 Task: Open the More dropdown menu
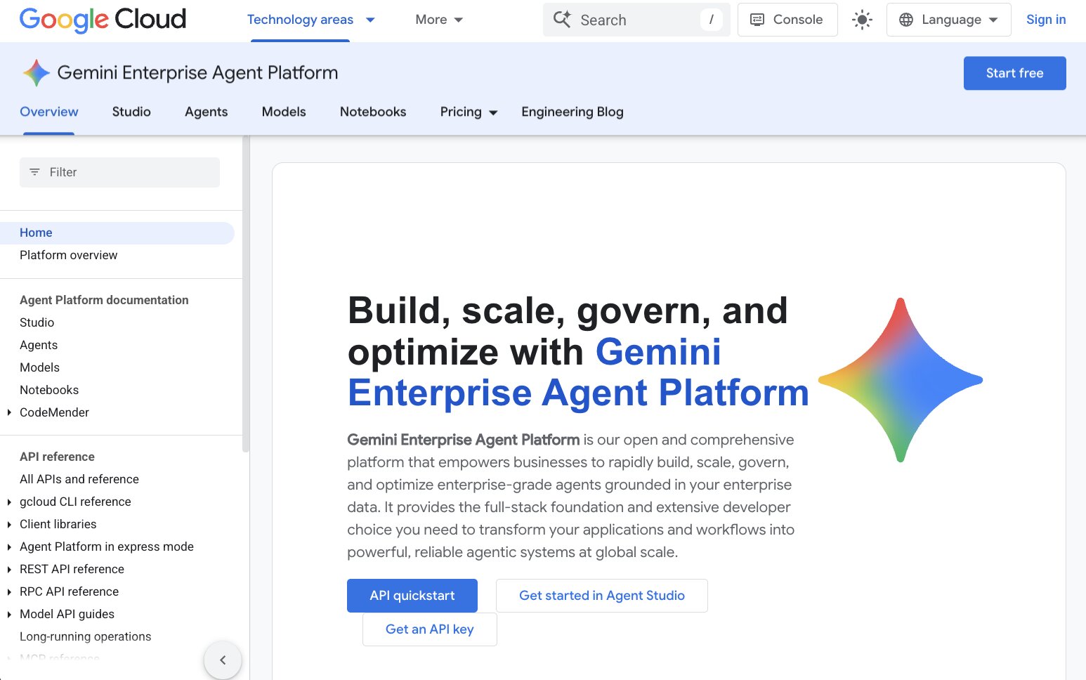click(439, 20)
